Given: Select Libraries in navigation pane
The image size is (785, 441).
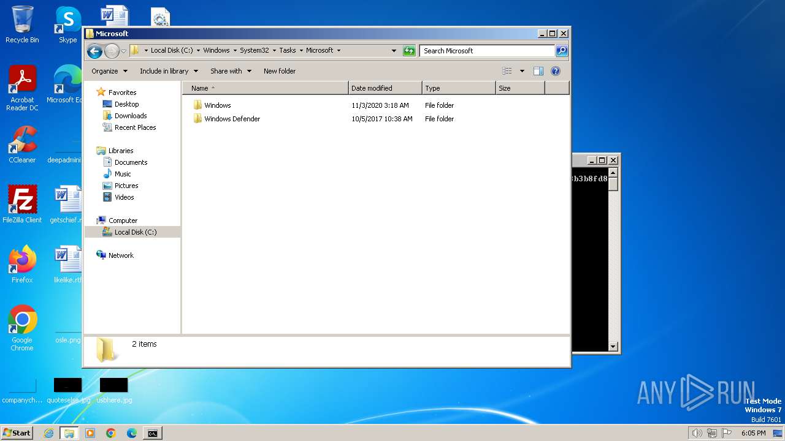Looking at the screenshot, I should tap(121, 151).
